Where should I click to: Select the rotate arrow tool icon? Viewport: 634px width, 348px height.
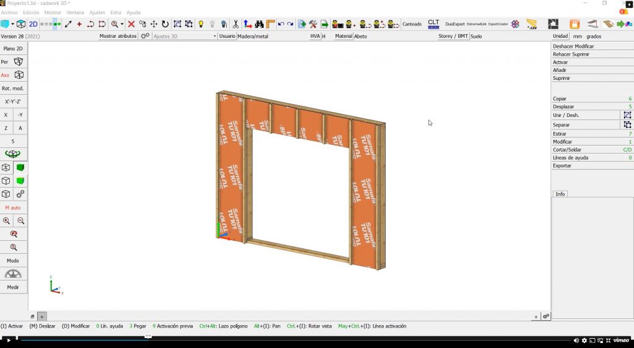(165, 24)
